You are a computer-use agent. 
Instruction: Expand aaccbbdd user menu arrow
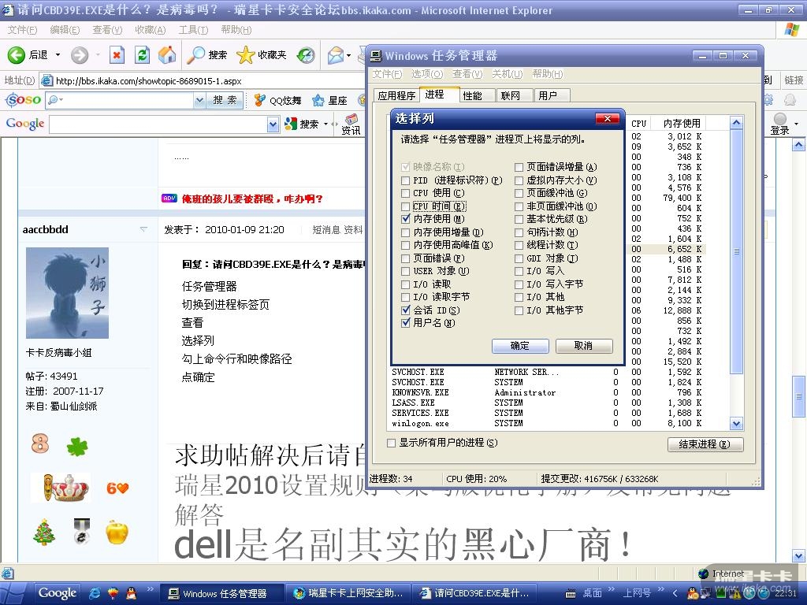143,229
